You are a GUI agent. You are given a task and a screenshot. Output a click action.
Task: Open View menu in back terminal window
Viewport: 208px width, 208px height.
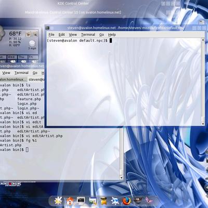(6, 73)
